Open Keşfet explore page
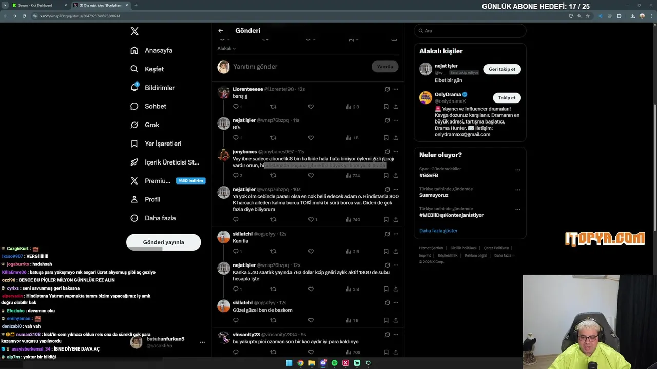 147,69
